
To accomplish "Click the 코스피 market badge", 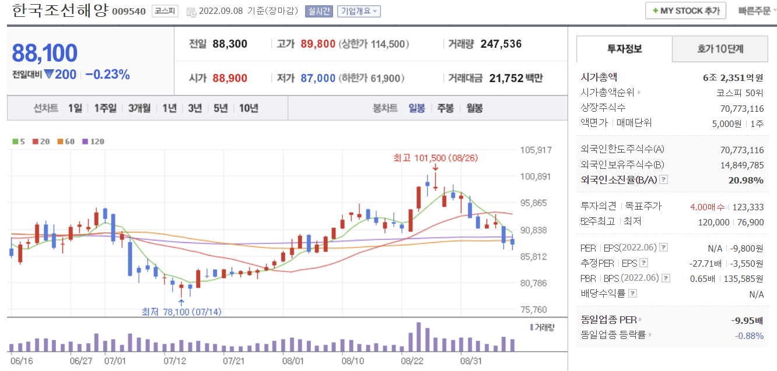I will pyautogui.click(x=164, y=11).
